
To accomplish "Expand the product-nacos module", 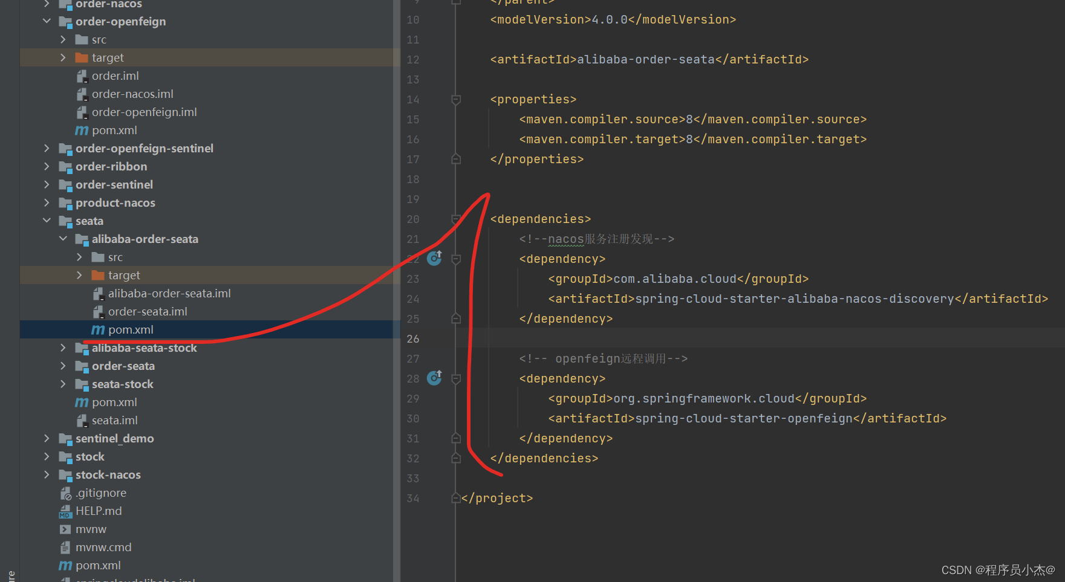I will tap(47, 202).
